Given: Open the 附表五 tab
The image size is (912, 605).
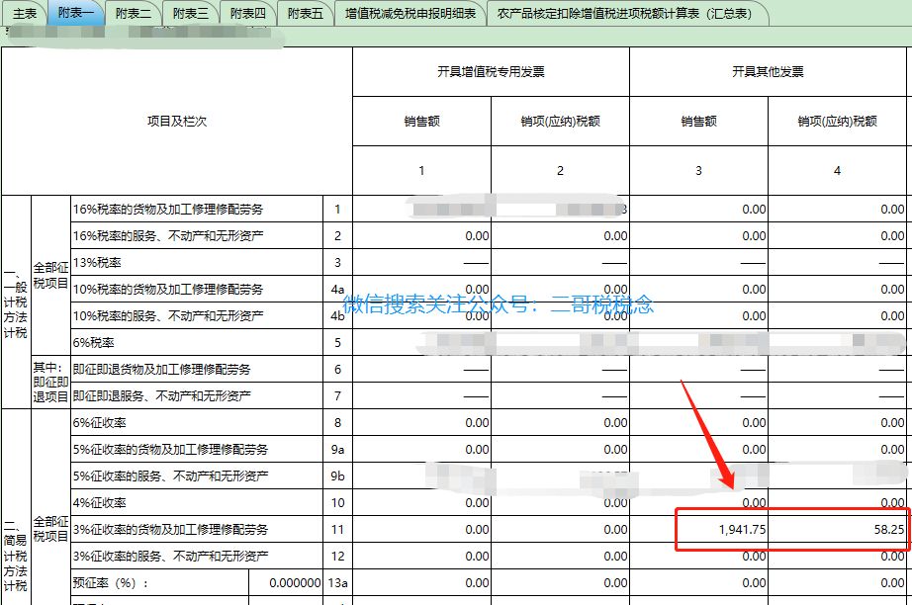Looking at the screenshot, I should pos(305,13).
